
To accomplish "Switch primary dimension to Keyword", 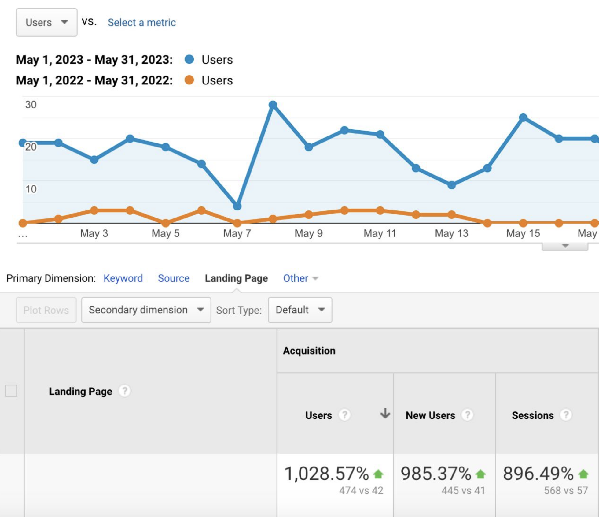I will 123,278.
